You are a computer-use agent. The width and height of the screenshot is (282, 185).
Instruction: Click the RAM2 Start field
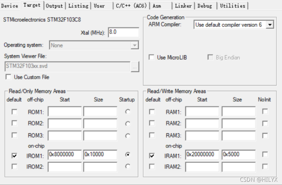[x=202, y=123]
